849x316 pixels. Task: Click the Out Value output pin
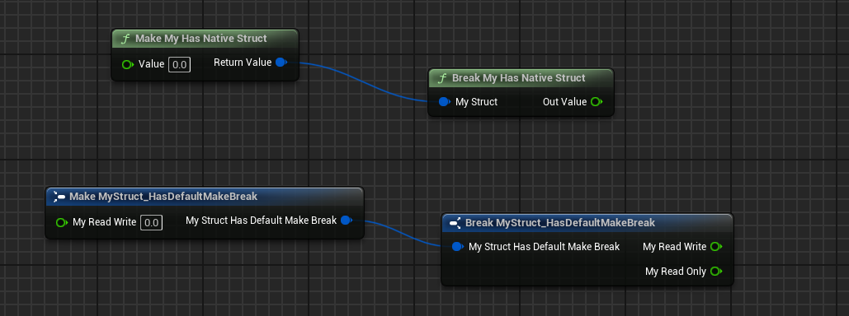597,101
